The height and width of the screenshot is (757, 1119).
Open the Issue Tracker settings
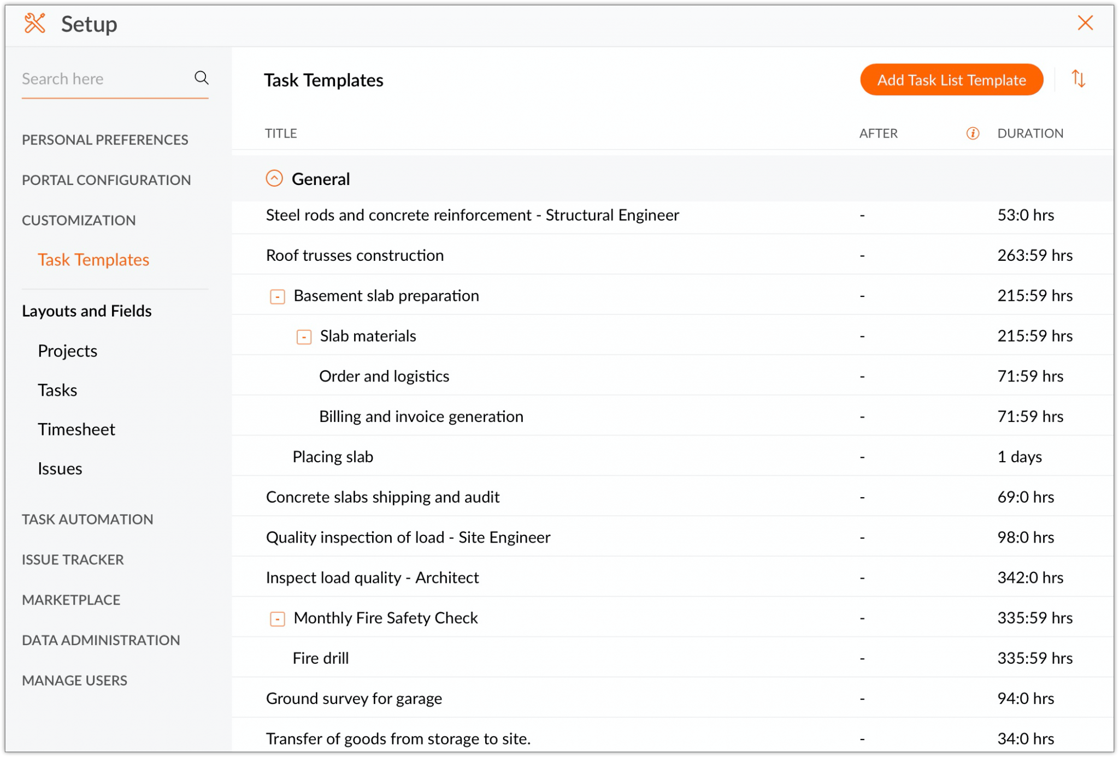coord(72,559)
